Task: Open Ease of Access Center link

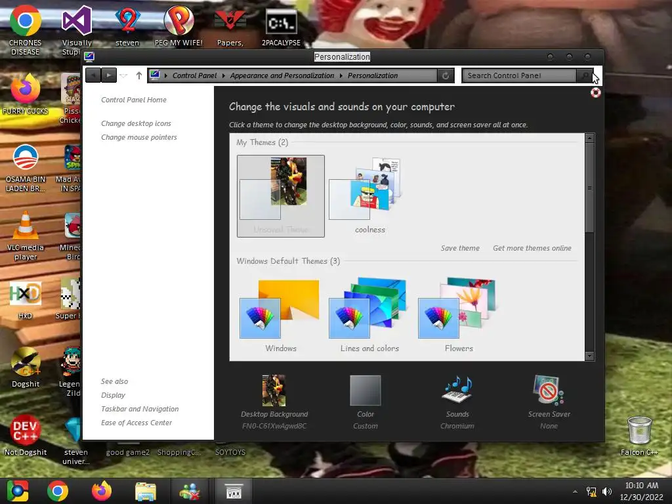Action: click(136, 423)
